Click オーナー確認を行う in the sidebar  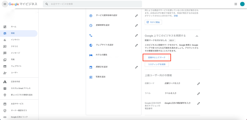tap(19, 110)
